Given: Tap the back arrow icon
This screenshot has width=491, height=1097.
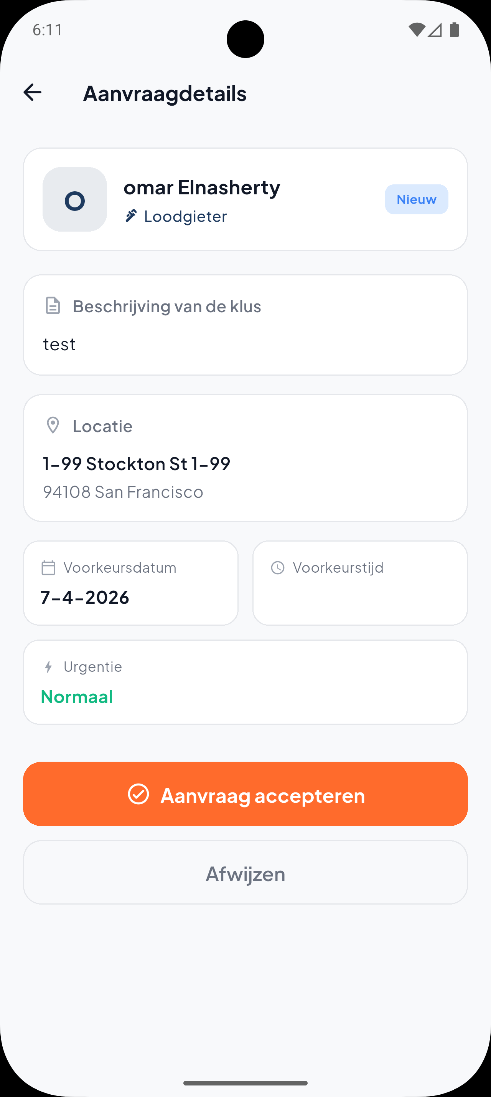Looking at the screenshot, I should [32, 93].
